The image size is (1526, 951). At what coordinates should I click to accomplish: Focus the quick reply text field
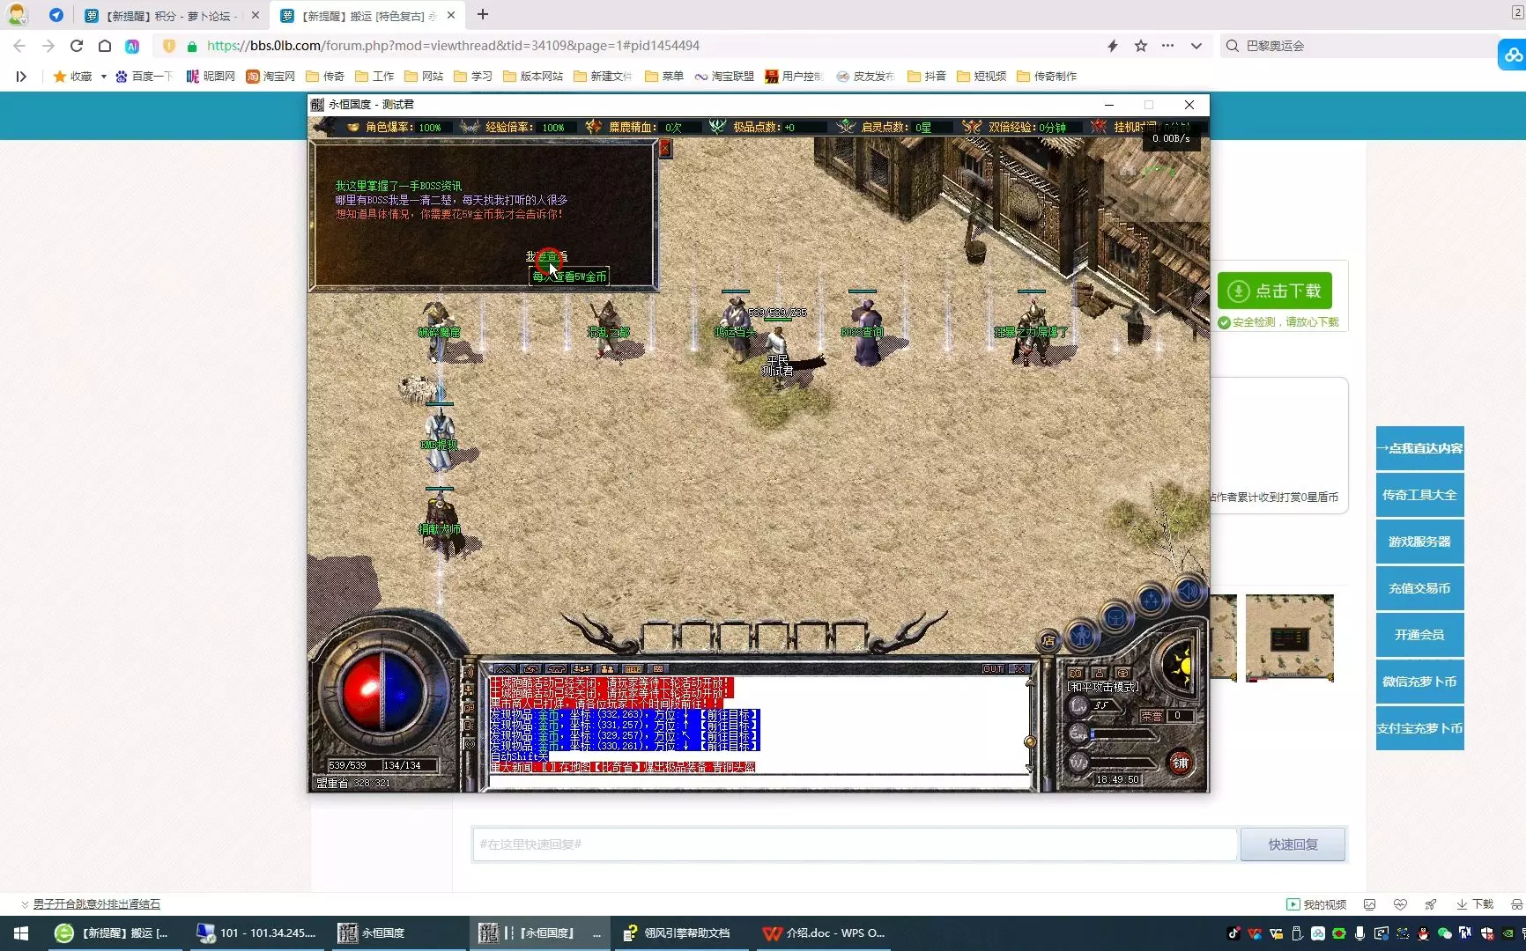coord(855,844)
